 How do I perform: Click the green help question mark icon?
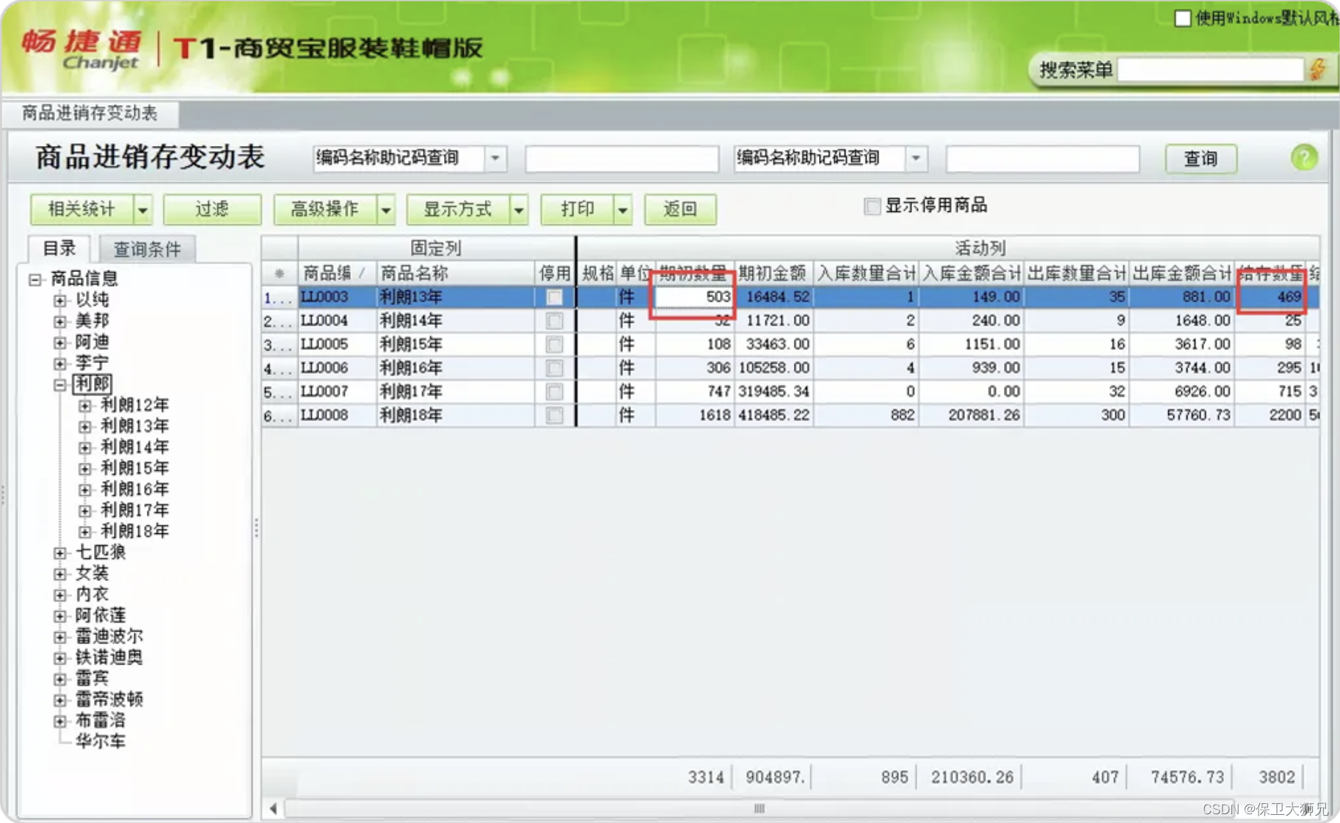(x=1304, y=158)
